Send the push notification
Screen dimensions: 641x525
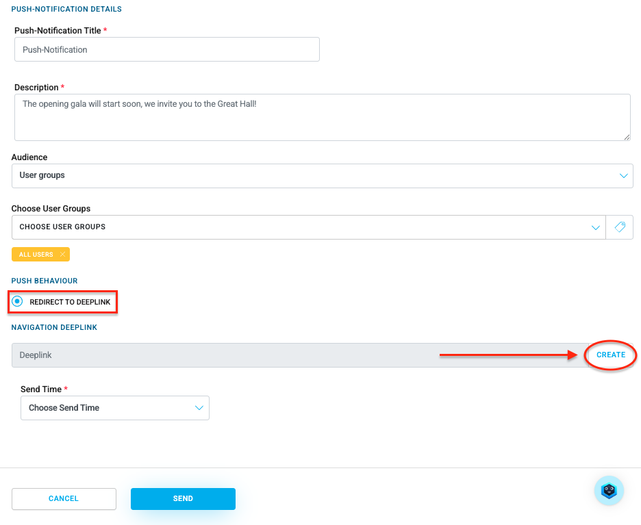pos(183,498)
